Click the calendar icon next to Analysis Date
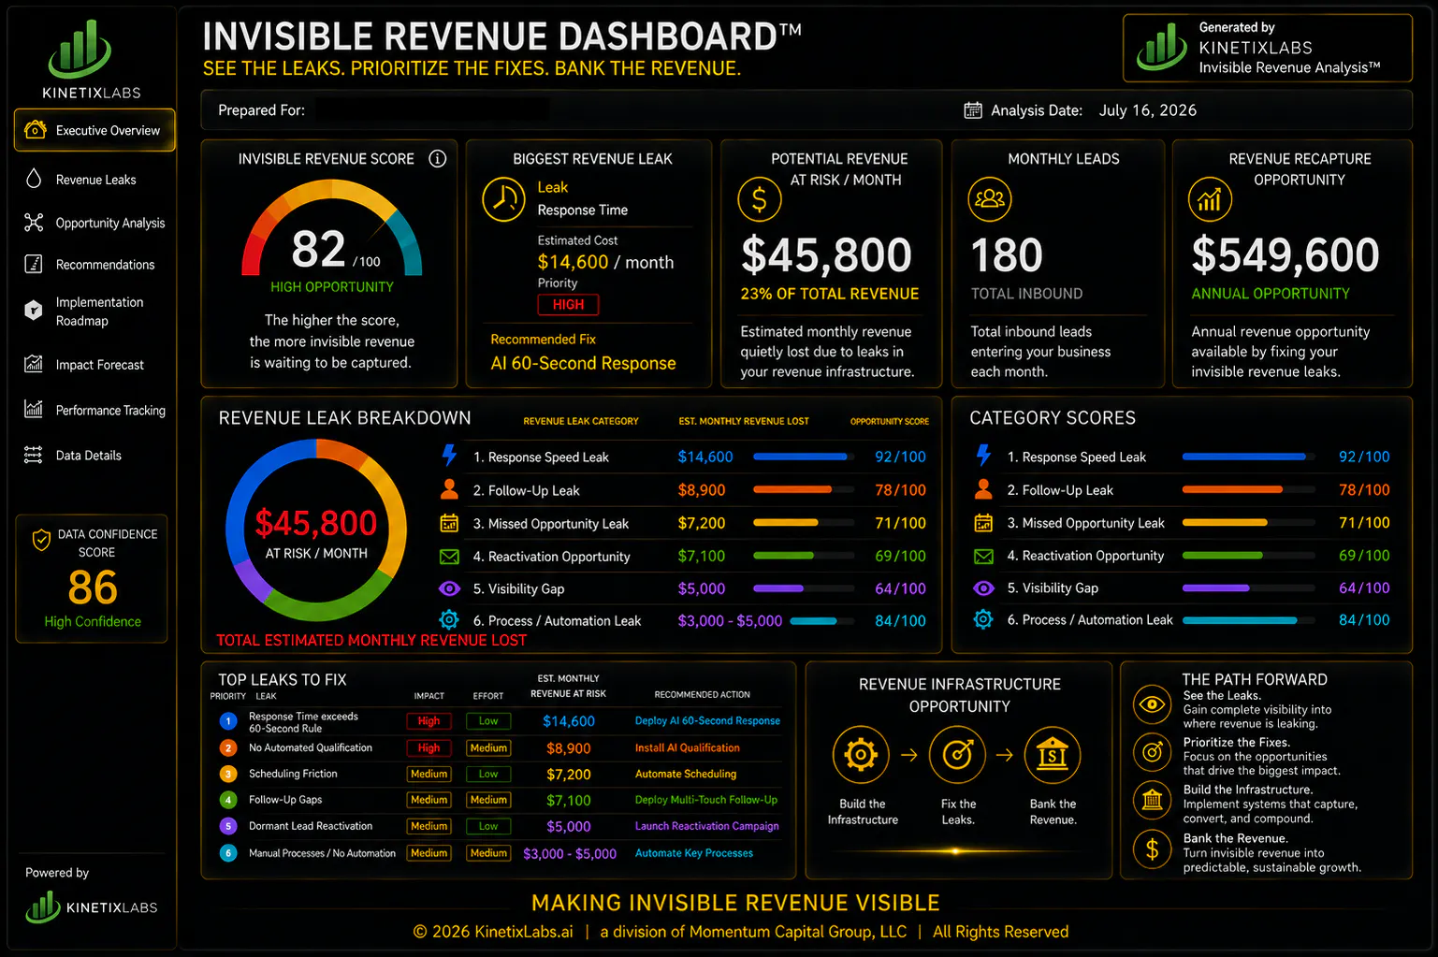This screenshot has height=957, width=1438. click(973, 110)
